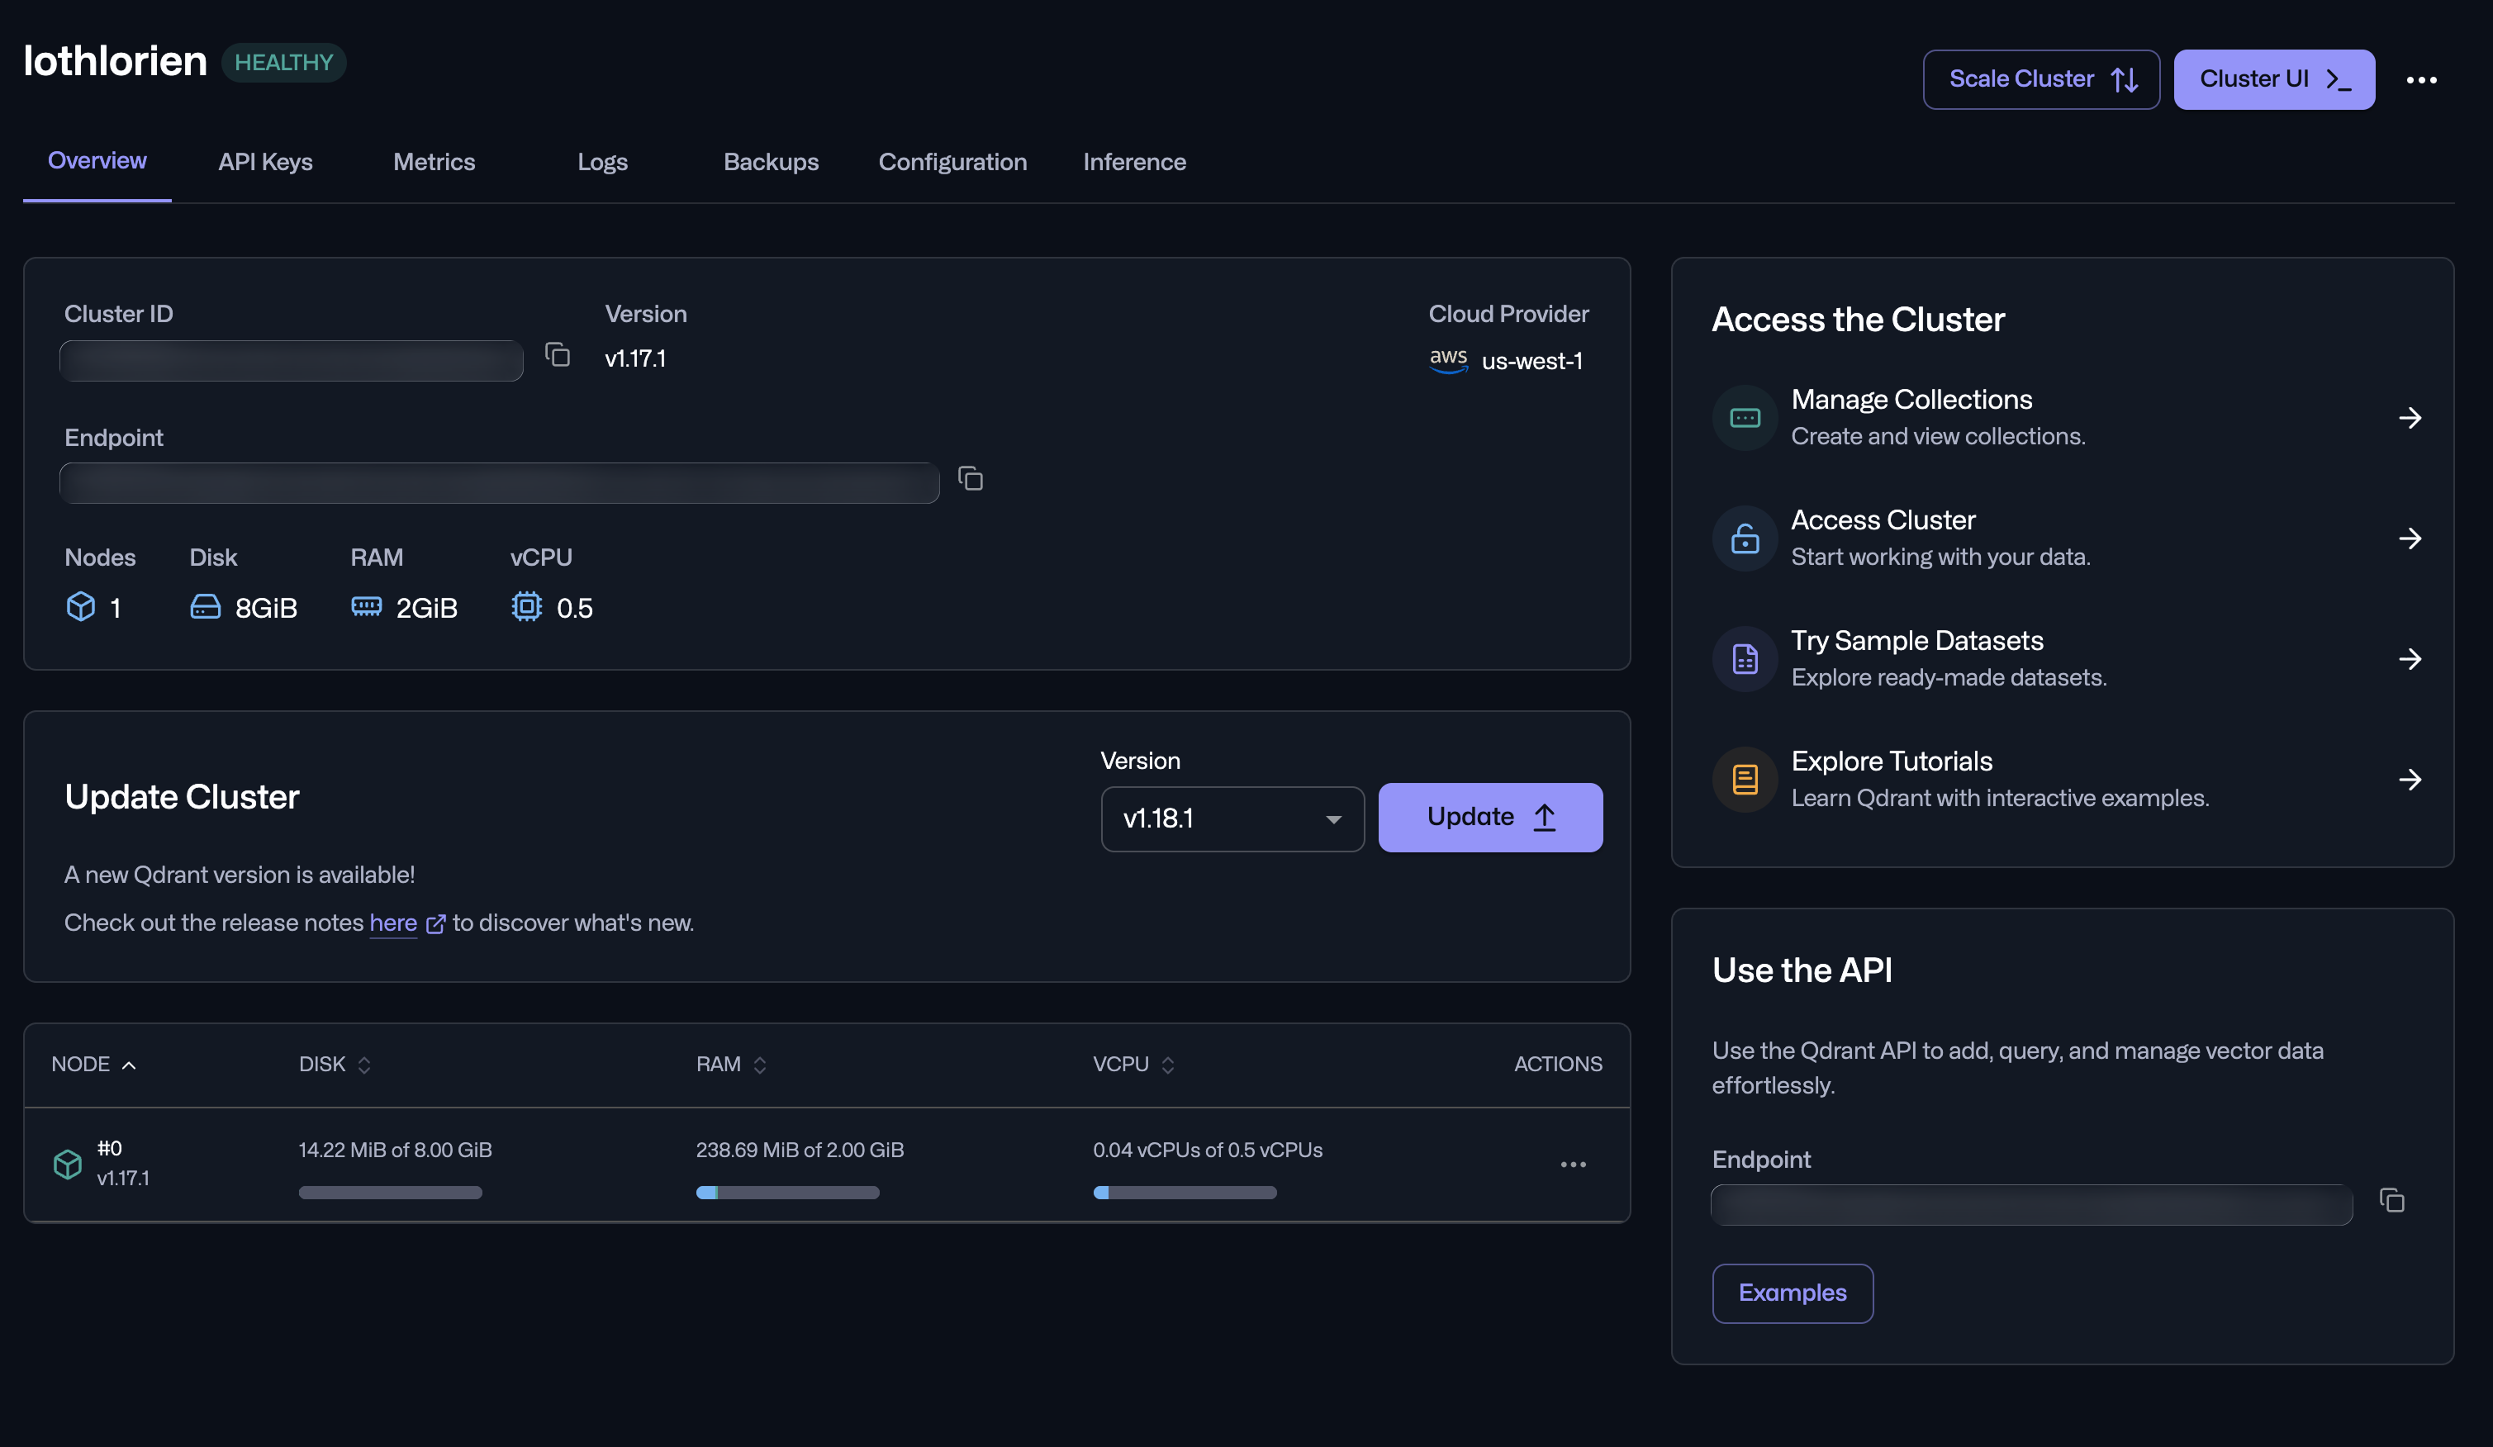The height and width of the screenshot is (1447, 2493).
Task: Open the API Examples
Action: point(1793,1293)
